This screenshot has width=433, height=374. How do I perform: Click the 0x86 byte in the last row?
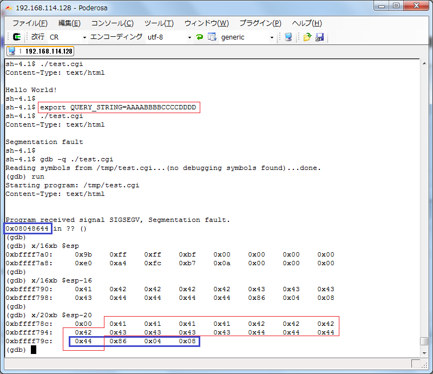pos(118,341)
